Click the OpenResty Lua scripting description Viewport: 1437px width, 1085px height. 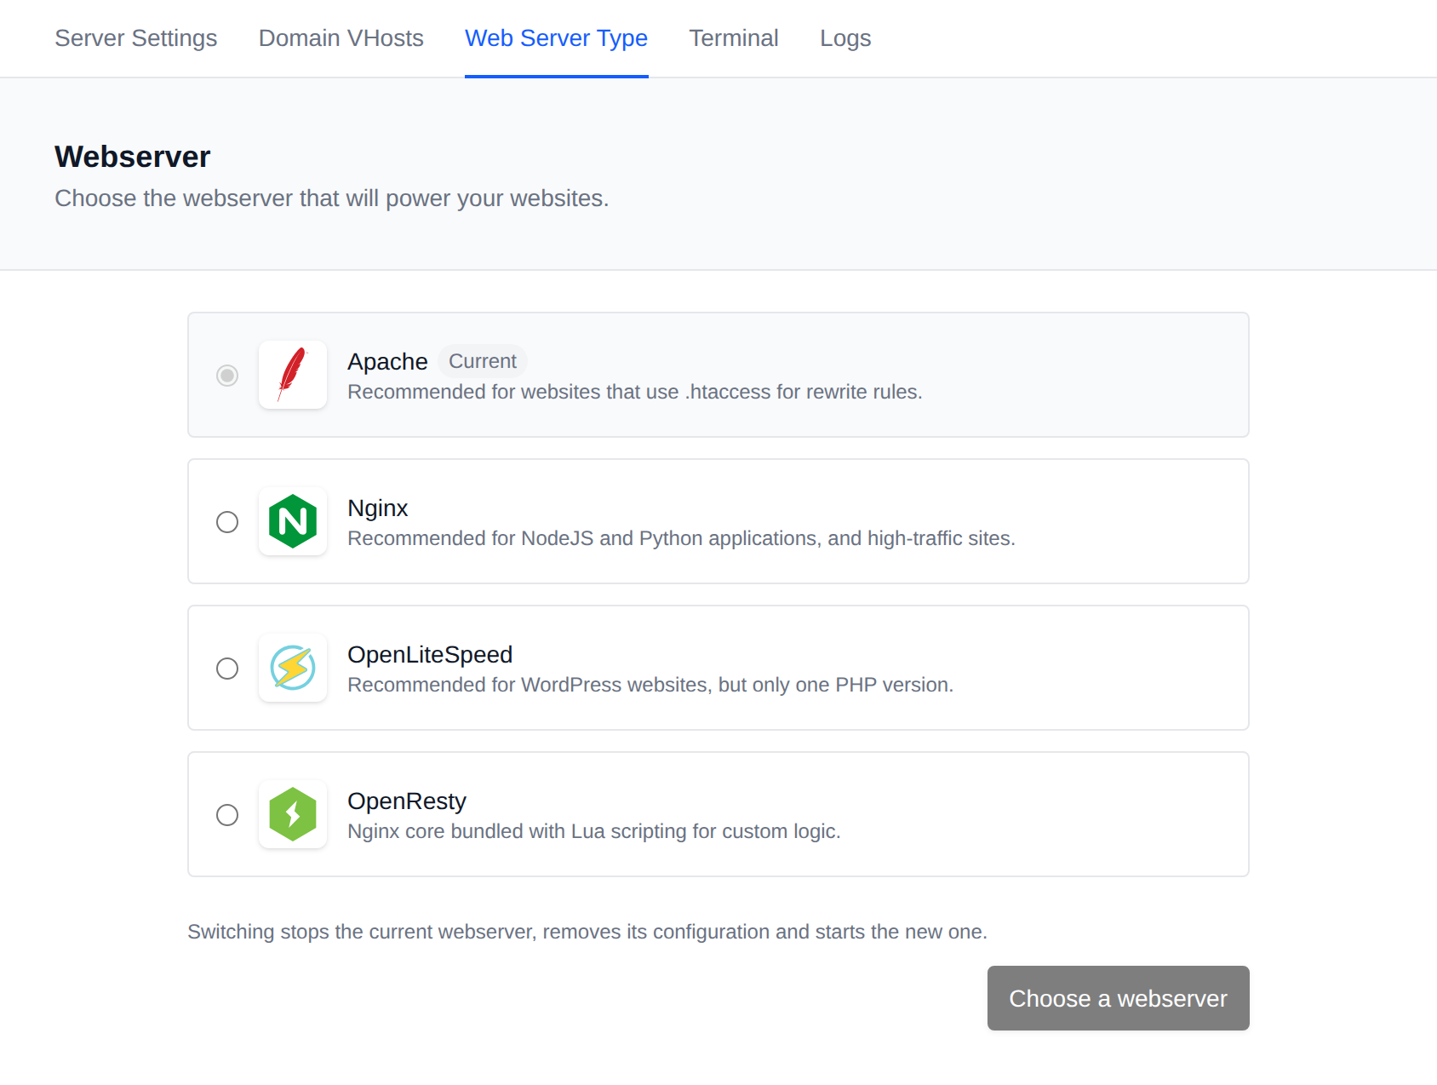(x=594, y=831)
